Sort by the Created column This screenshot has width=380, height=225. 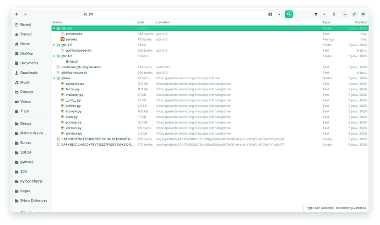(361, 23)
